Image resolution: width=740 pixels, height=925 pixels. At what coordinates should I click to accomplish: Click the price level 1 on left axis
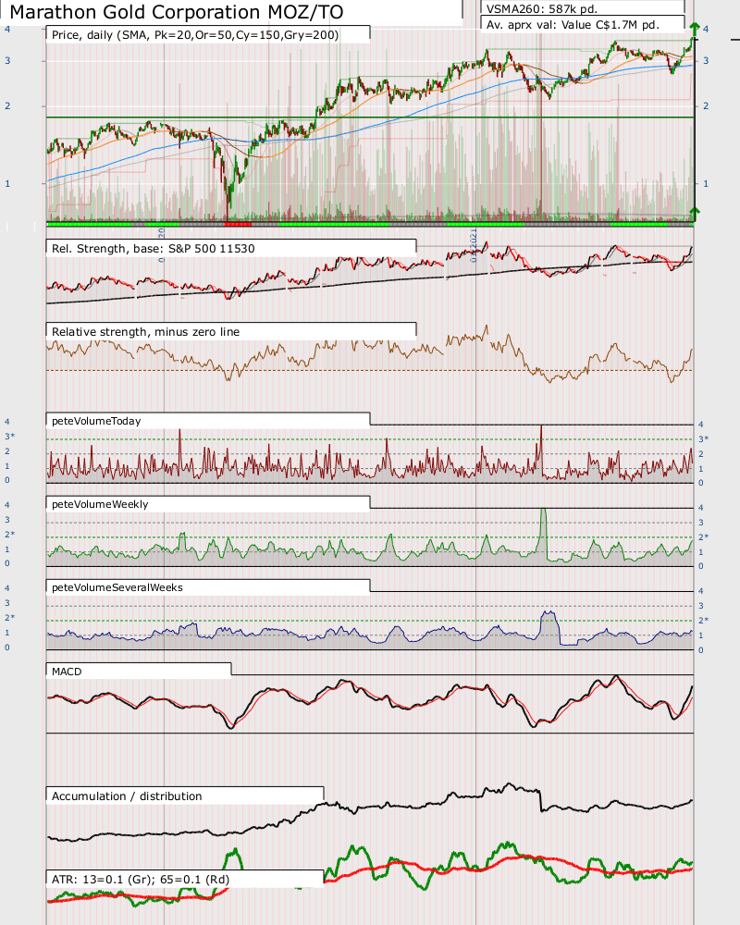pyautogui.click(x=7, y=183)
